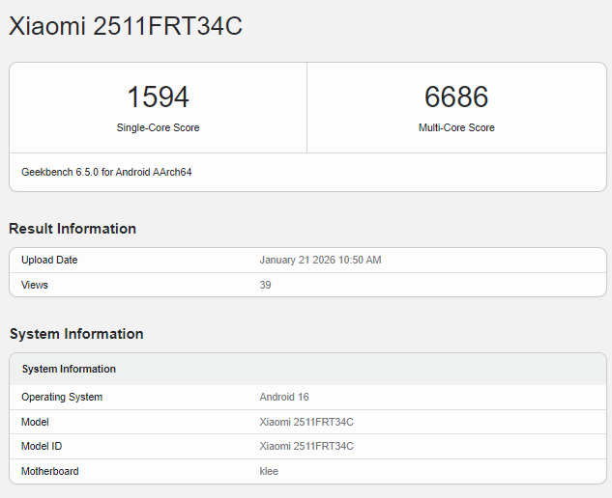Click the klee motherboard value

pyautogui.click(x=269, y=471)
